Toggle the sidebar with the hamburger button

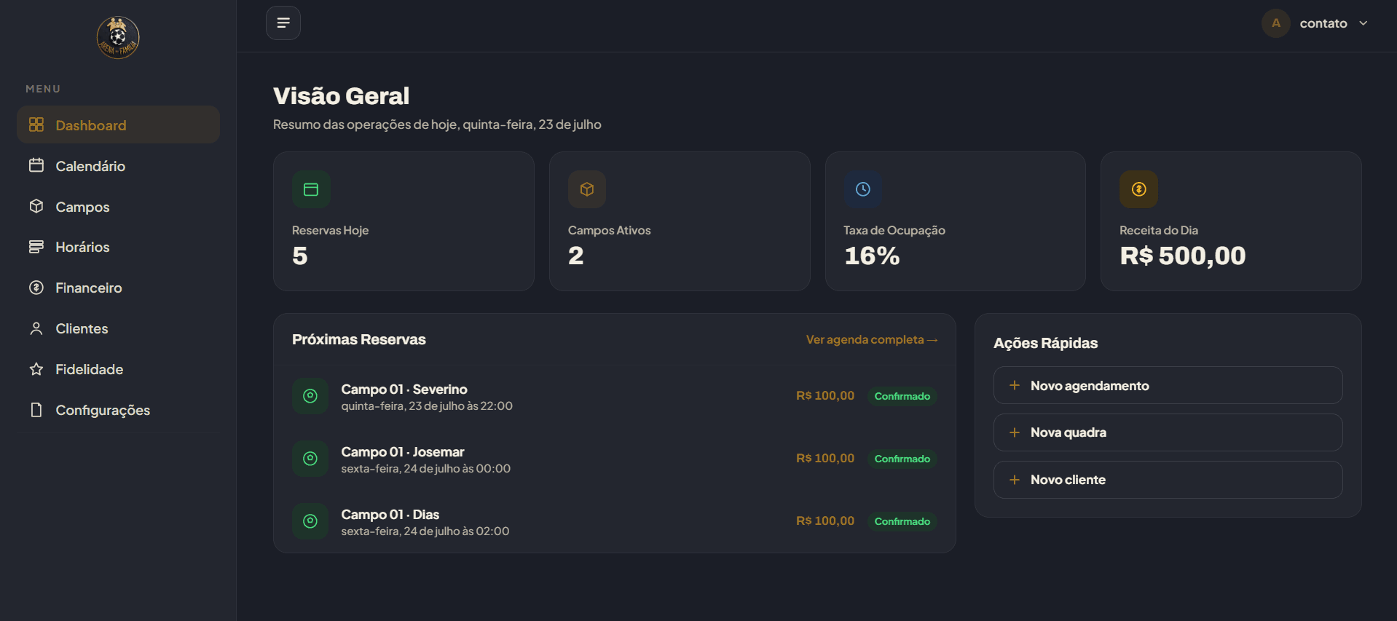(283, 23)
